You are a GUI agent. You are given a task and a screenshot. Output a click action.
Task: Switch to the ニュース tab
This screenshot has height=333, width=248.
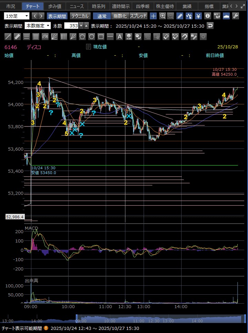pyautogui.click(x=76, y=6)
